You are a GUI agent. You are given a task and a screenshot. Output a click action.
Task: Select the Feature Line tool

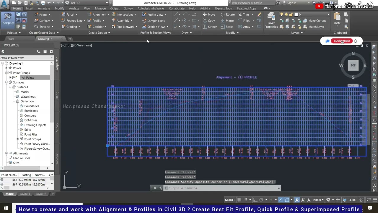point(74,21)
